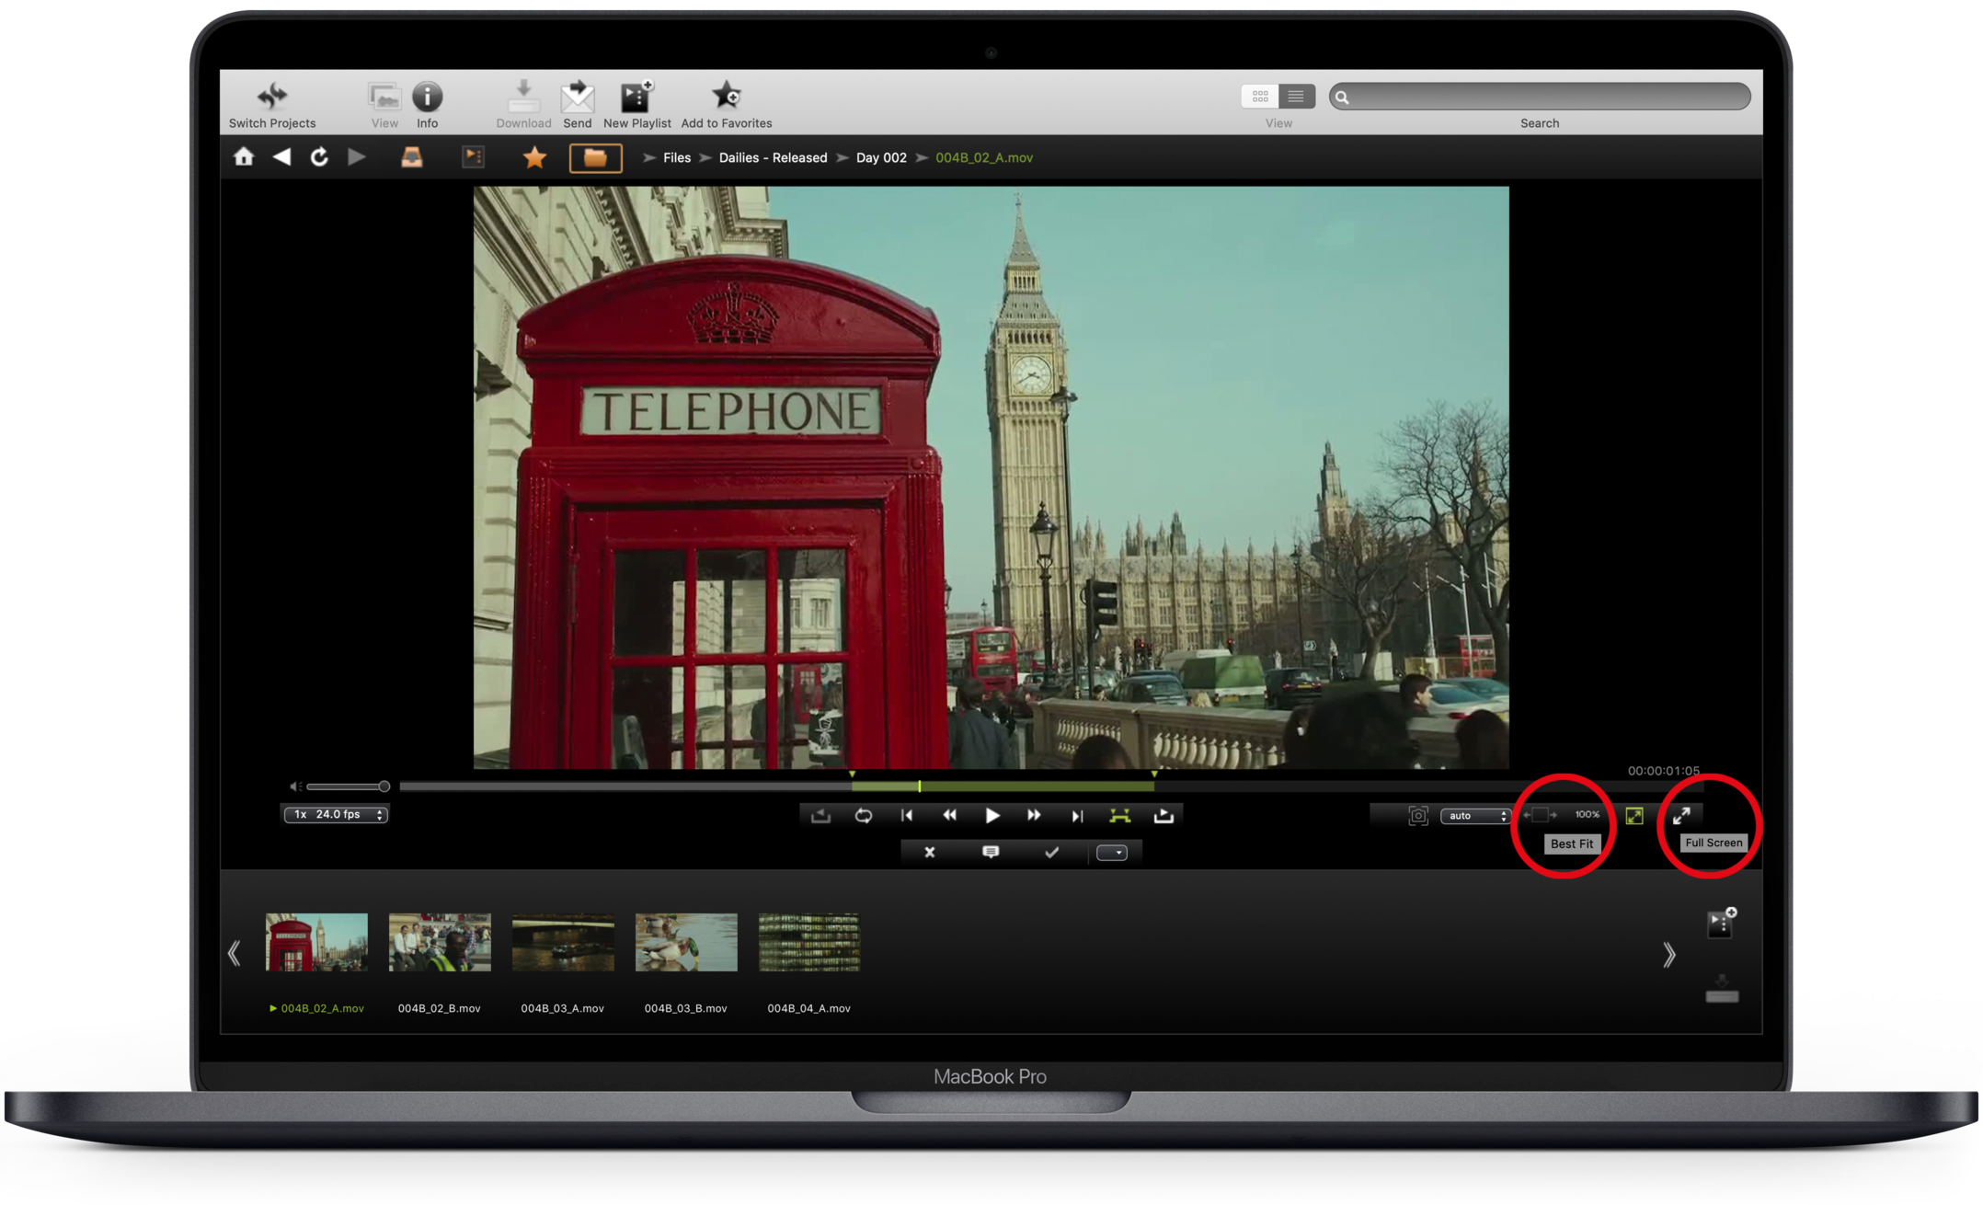The height and width of the screenshot is (1205, 1983).
Task: Enter Full Screen mode
Action: pos(1681,816)
